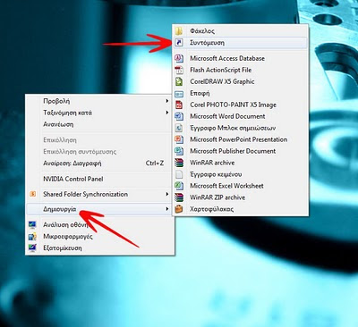Click the Microsoft Word Document icon
The image size is (358, 327).
coord(179,116)
